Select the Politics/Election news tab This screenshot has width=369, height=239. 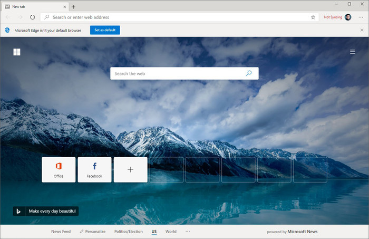click(129, 232)
